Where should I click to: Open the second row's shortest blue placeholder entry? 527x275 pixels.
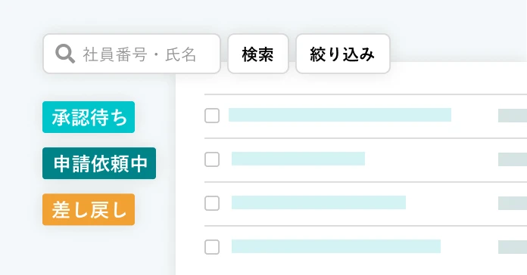pyautogui.click(x=298, y=159)
